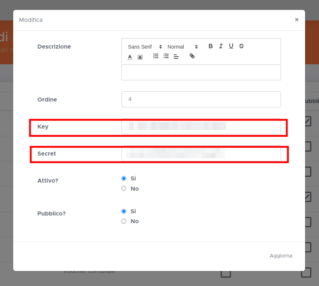
Task: Select Si for Attivo
Action: (124, 179)
